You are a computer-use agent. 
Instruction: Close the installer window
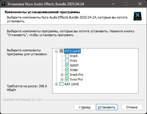(140, 4)
